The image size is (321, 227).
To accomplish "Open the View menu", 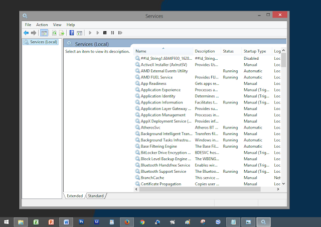I will [x=57, y=25].
